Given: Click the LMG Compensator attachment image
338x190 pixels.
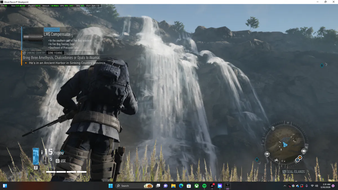Looking at the screenshot, I should click(x=33, y=38).
